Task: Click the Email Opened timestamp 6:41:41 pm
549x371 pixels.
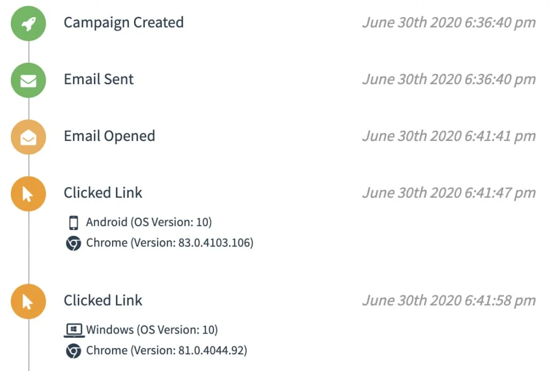Action: (449, 136)
